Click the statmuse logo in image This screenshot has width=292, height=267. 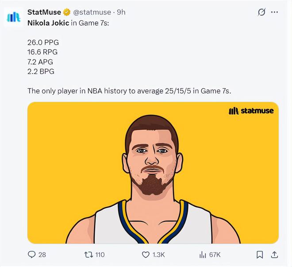click(x=251, y=111)
